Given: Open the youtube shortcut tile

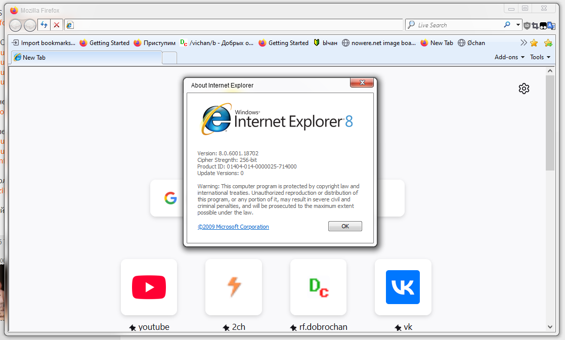Looking at the screenshot, I should click(x=149, y=287).
